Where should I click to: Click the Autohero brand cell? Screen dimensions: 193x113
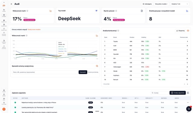point(116,75)
